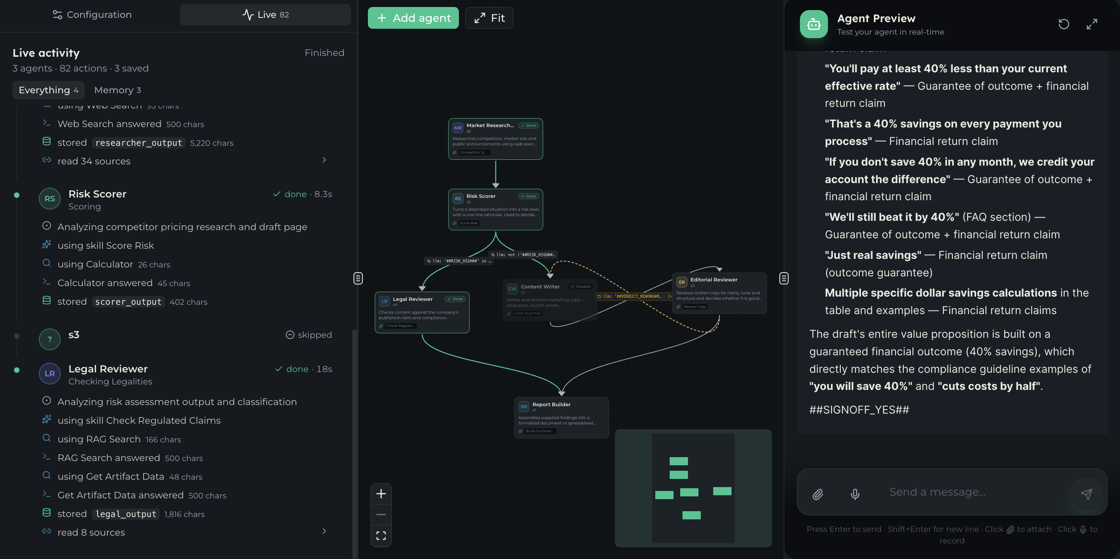The image size is (1120, 559).
Task: Select the Content Writer node
Action: coord(549,300)
